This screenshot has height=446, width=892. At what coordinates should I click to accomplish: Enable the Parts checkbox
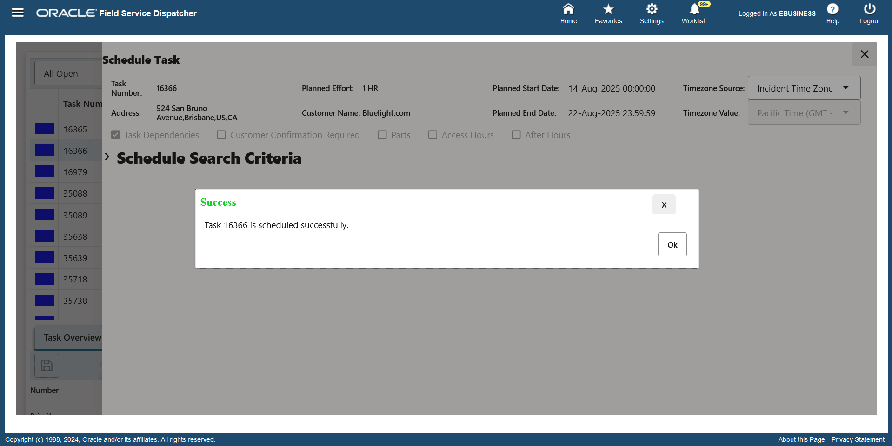click(382, 135)
